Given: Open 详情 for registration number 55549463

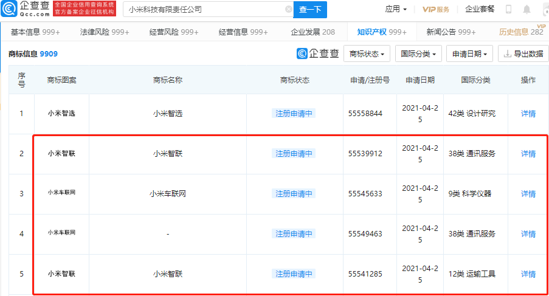Looking at the screenshot, I should tap(528, 234).
